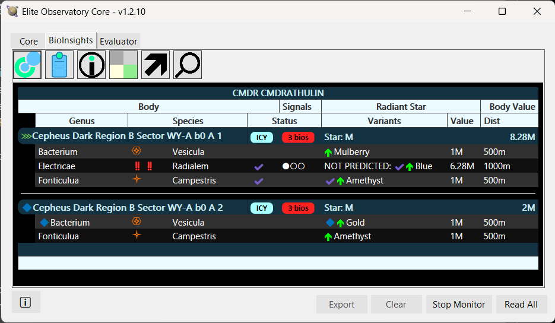Switch to the Core tab
Image resolution: width=555 pixels, height=323 pixels.
pos(28,42)
